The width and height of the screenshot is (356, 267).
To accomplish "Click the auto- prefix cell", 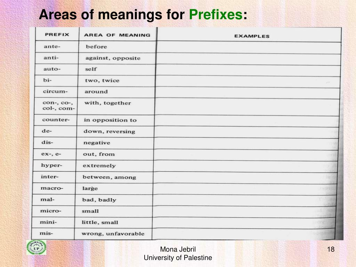I will tap(56, 69).
